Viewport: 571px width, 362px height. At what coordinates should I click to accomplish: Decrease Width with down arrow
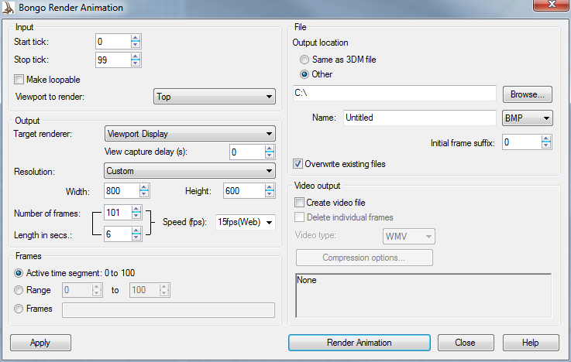click(x=144, y=194)
